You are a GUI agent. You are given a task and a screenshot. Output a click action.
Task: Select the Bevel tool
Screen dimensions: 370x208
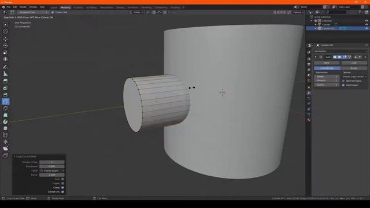click(5, 95)
